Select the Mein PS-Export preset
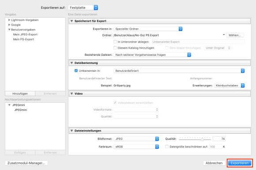The width and height of the screenshot is (256, 170). 23,39
